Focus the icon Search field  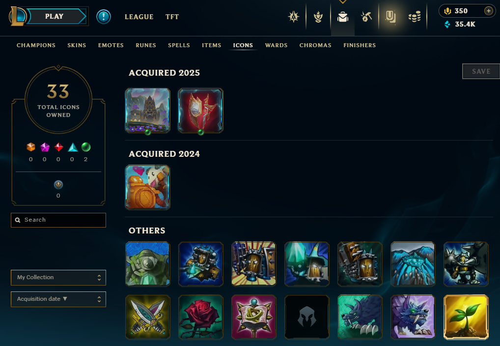coord(58,220)
